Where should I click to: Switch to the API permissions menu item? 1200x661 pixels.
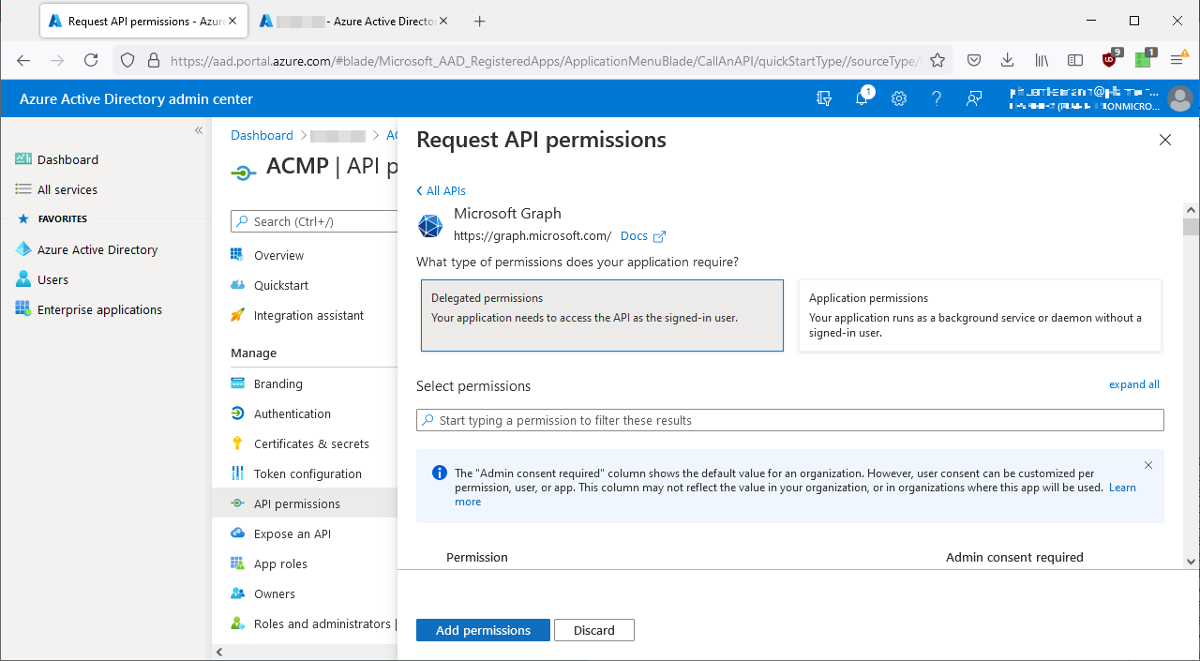pyautogui.click(x=298, y=503)
